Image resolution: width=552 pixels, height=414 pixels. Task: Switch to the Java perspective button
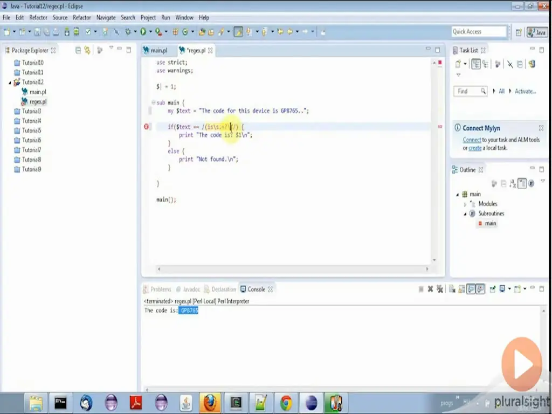tap(537, 32)
